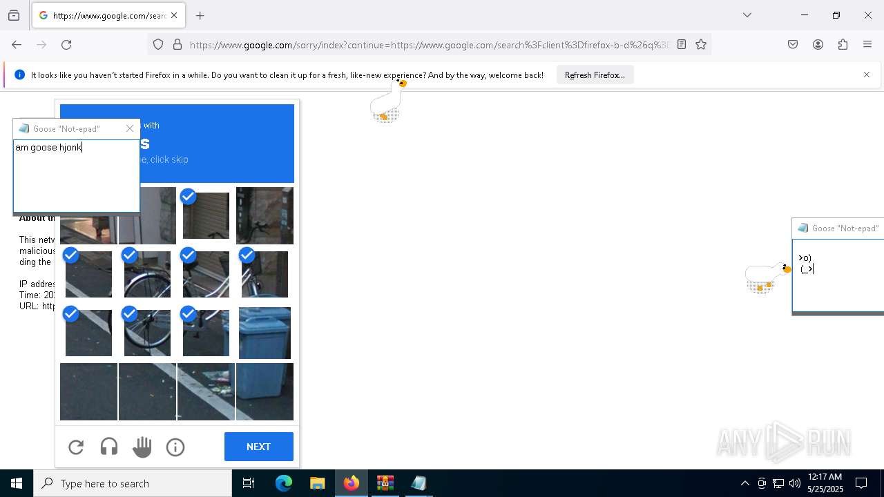The height and width of the screenshot is (497, 884).
Task: Click the Firefox taskbar icon
Action: (x=352, y=483)
